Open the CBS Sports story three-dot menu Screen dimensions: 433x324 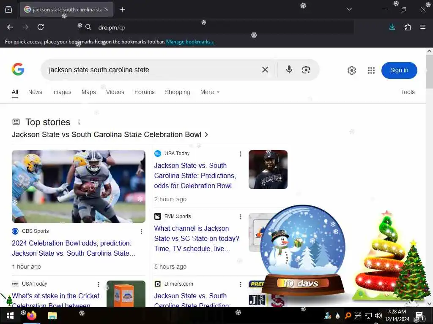pos(142,232)
